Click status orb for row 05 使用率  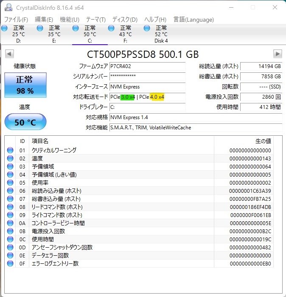click(10, 183)
